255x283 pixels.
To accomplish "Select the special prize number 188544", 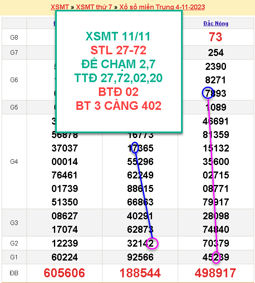I will [x=140, y=273].
